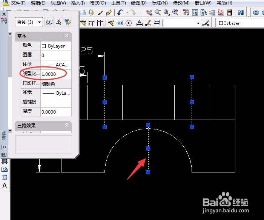Click the top grip of the left dashed line

pyautogui.click(x=104, y=77)
